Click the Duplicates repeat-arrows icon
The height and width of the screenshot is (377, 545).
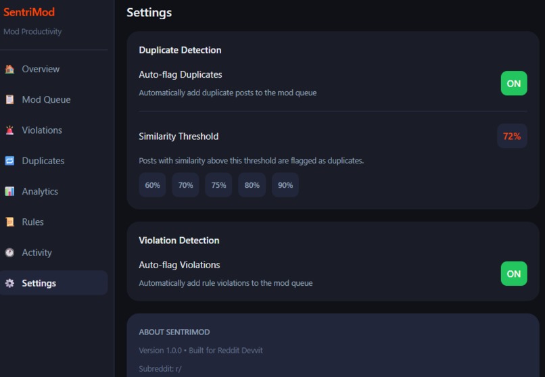(x=9, y=161)
